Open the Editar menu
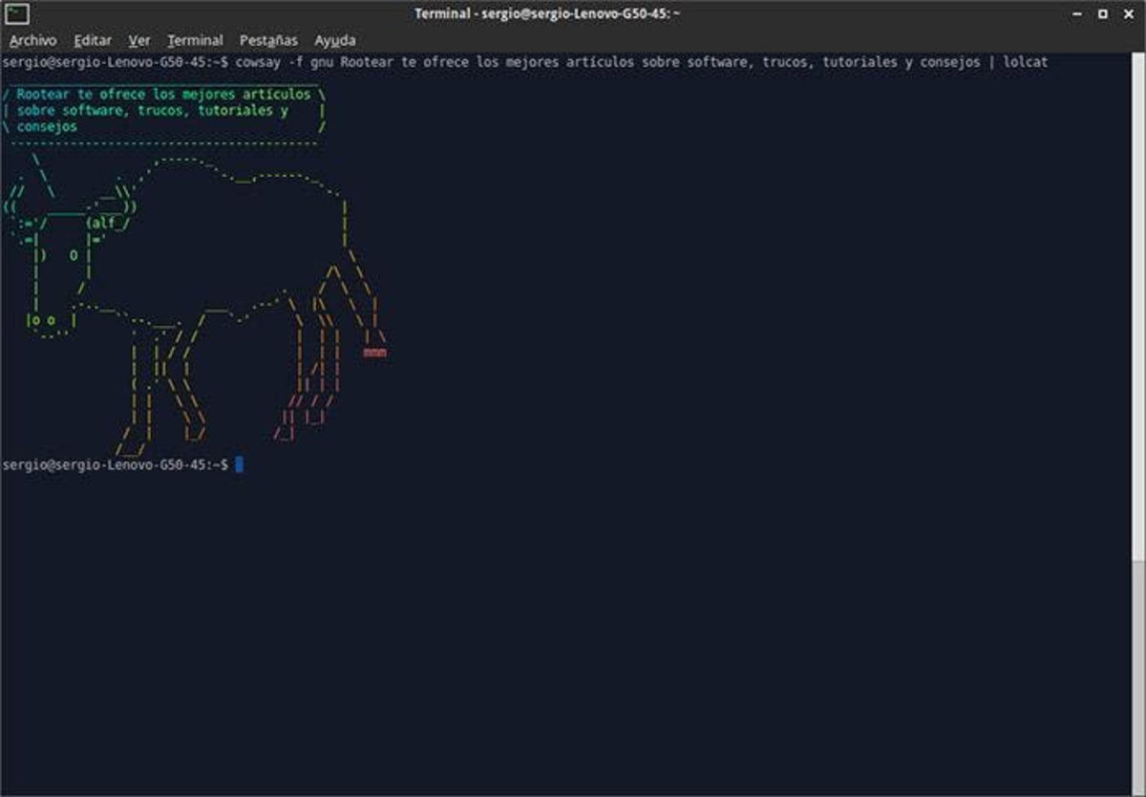This screenshot has width=1146, height=797. (x=93, y=40)
